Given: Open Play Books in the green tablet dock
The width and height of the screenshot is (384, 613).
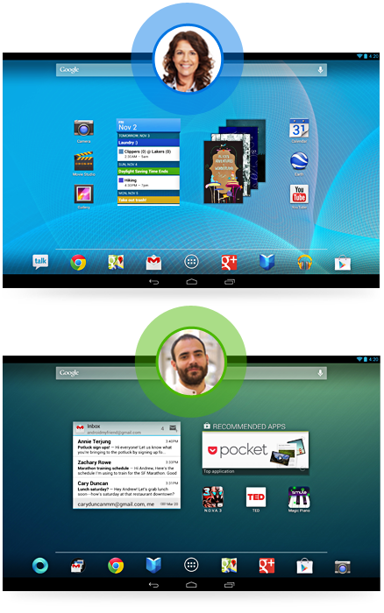Looking at the screenshot, I should (x=153, y=566).
